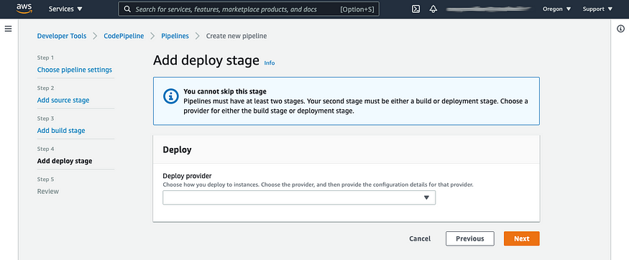Jump to Add source stage step
Image resolution: width=629 pixels, height=260 pixels.
pyautogui.click(x=63, y=100)
